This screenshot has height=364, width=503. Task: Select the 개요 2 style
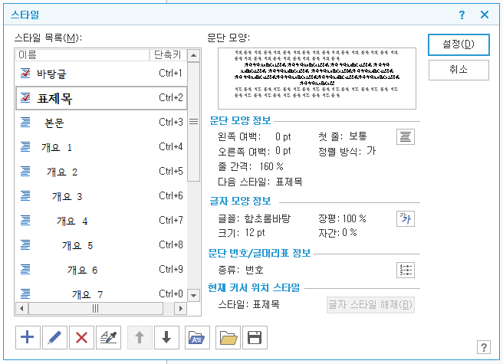click(x=101, y=172)
